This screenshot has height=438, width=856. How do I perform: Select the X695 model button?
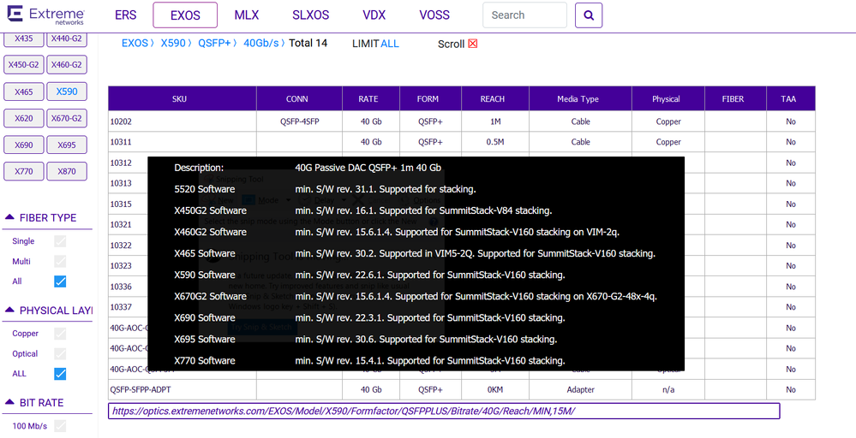[x=67, y=145]
